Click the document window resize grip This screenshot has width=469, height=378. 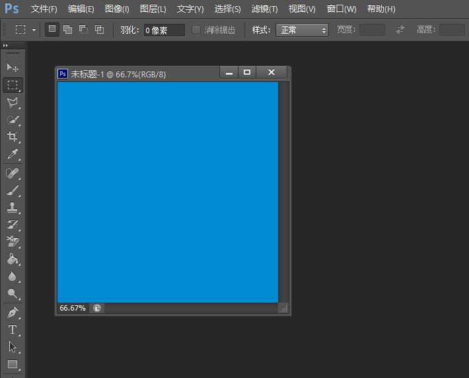pos(283,308)
